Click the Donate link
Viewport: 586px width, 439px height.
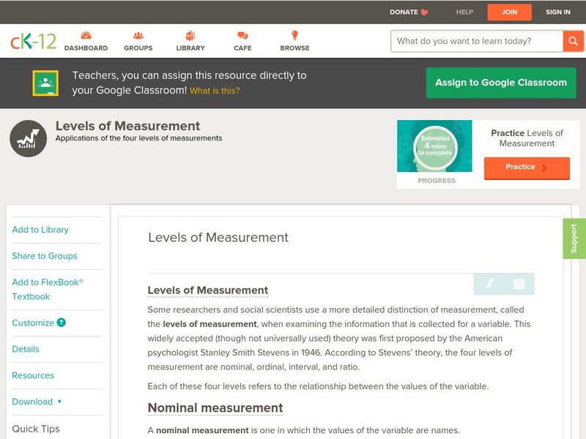pos(404,12)
